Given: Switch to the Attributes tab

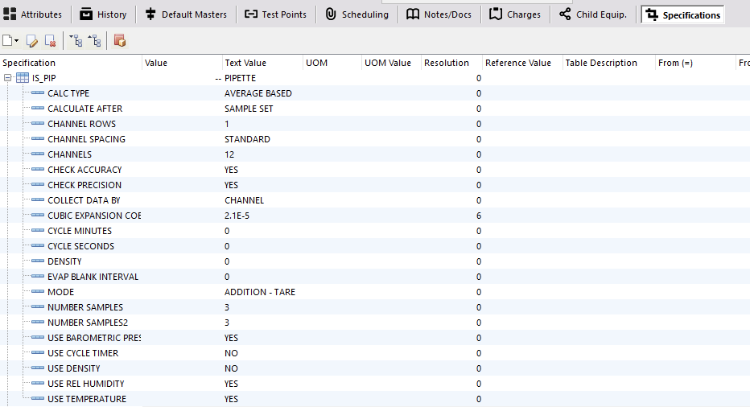Looking at the screenshot, I should click(x=33, y=14).
